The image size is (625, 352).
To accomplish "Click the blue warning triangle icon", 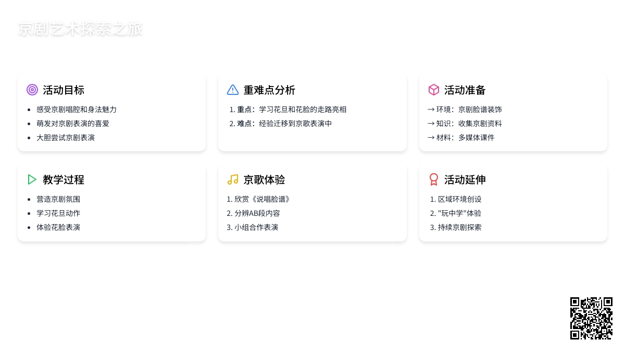I will click(233, 90).
